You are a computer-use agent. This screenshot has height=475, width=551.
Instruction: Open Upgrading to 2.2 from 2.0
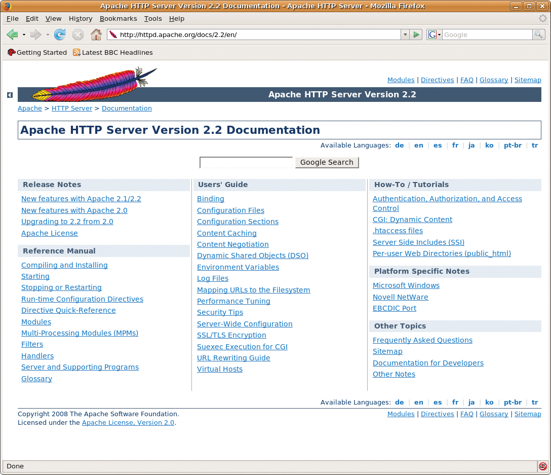pos(67,222)
